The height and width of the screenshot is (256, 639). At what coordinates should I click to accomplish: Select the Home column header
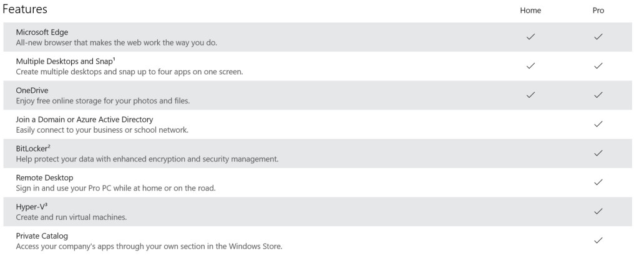point(530,11)
